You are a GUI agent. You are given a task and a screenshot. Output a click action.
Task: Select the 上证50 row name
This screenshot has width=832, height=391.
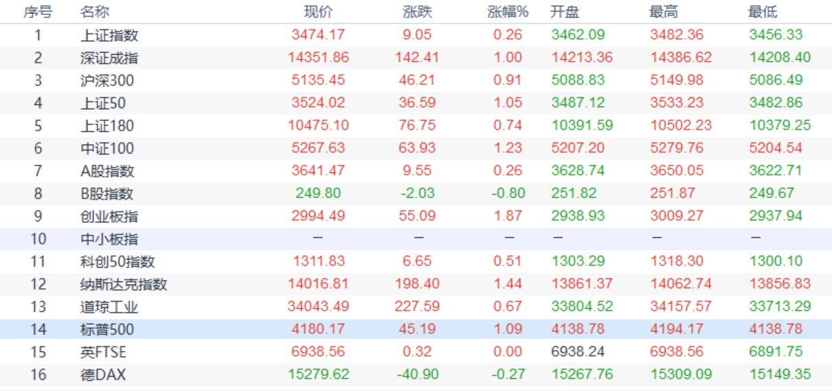[x=103, y=103]
